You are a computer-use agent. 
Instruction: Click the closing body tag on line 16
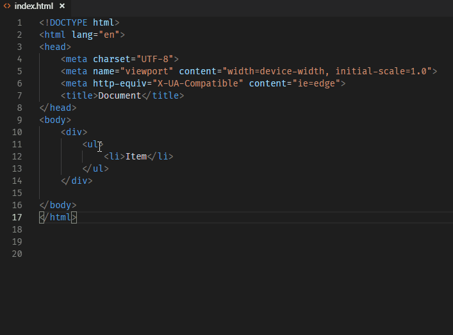click(58, 205)
